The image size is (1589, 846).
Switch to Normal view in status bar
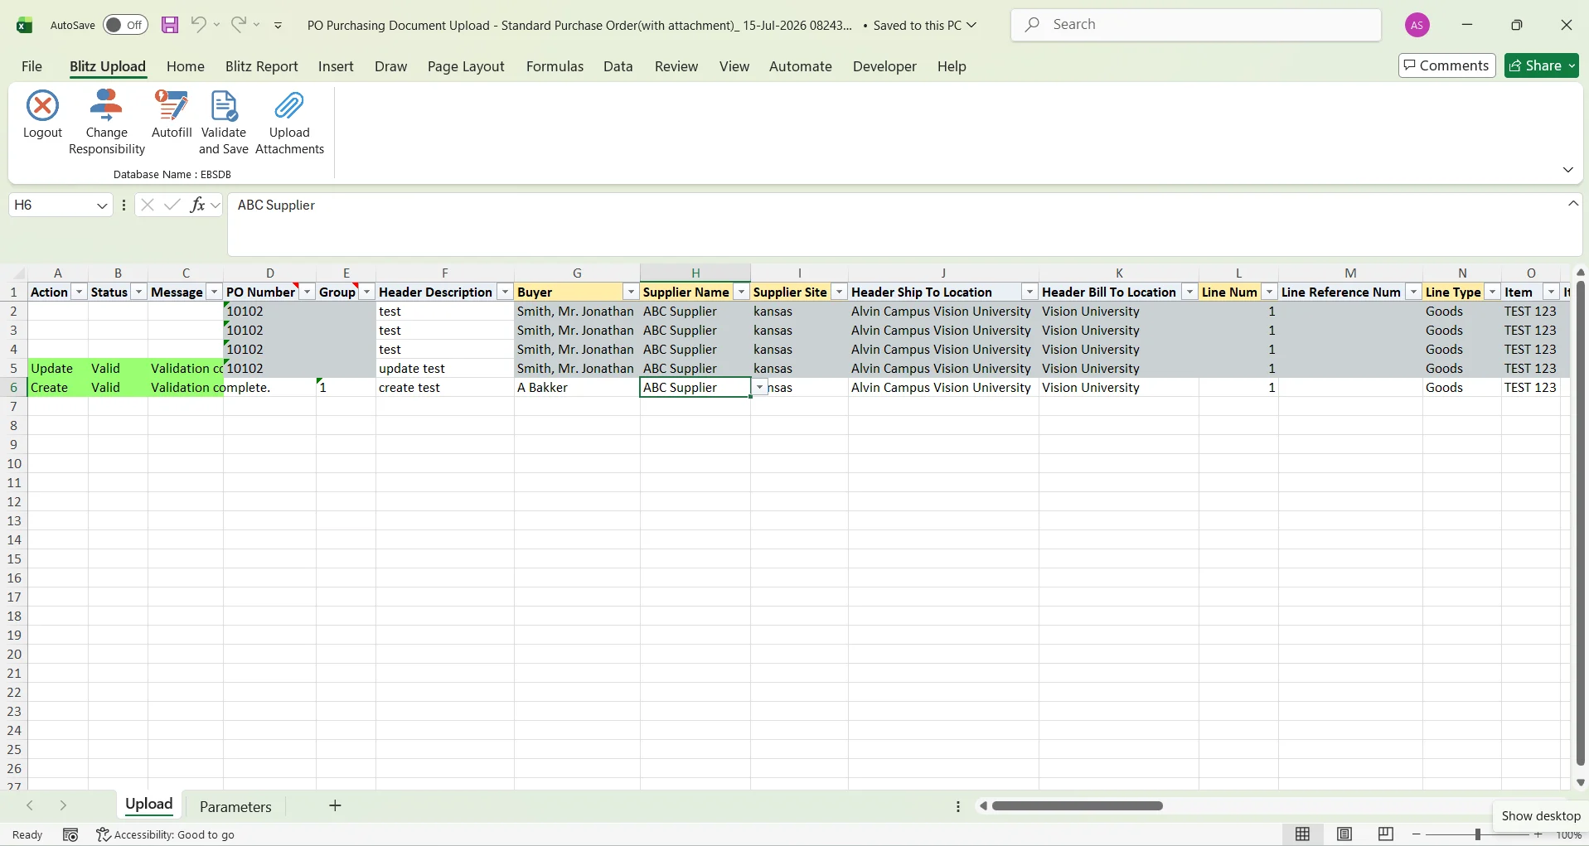click(x=1303, y=834)
